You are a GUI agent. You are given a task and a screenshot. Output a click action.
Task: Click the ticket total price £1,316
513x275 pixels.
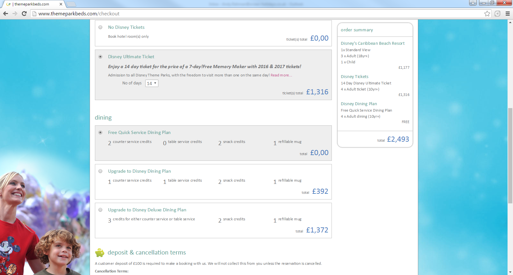(x=317, y=92)
